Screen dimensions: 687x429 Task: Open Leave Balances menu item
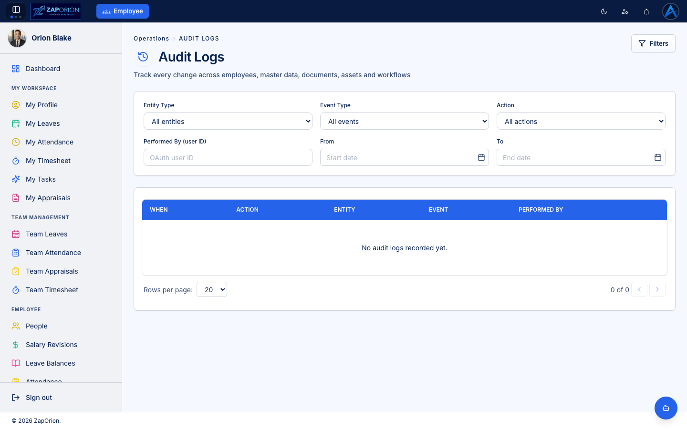(x=61, y=363)
